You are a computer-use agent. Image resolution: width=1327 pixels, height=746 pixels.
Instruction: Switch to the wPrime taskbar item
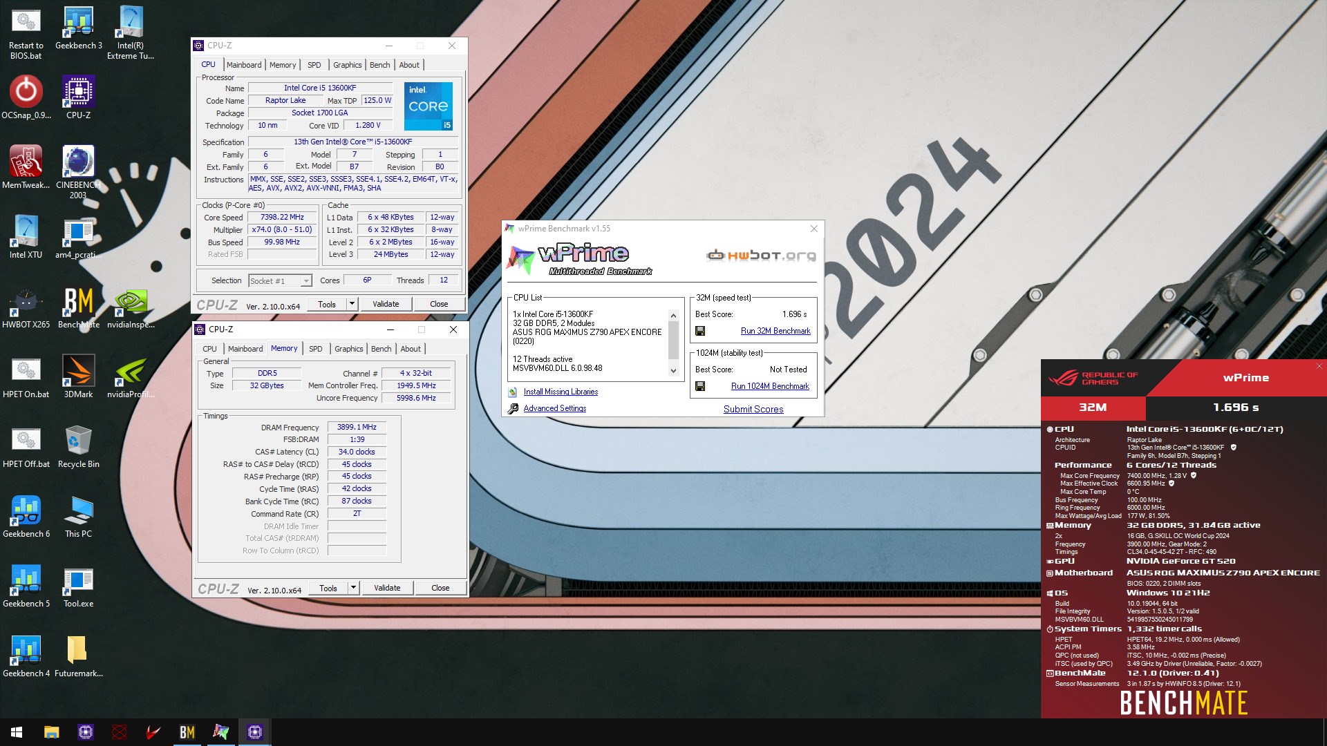click(x=220, y=732)
